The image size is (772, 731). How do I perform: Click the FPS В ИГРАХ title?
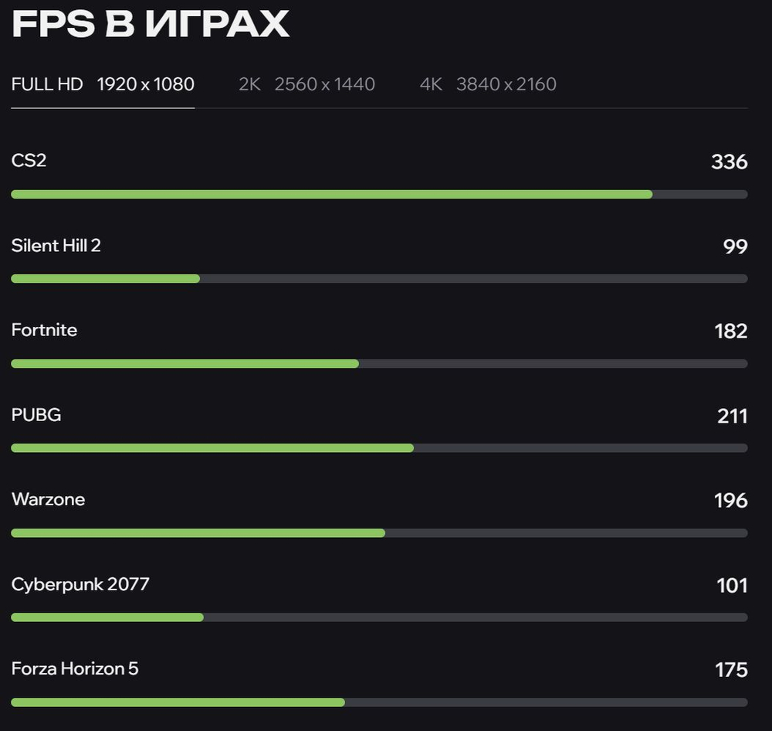click(150, 23)
